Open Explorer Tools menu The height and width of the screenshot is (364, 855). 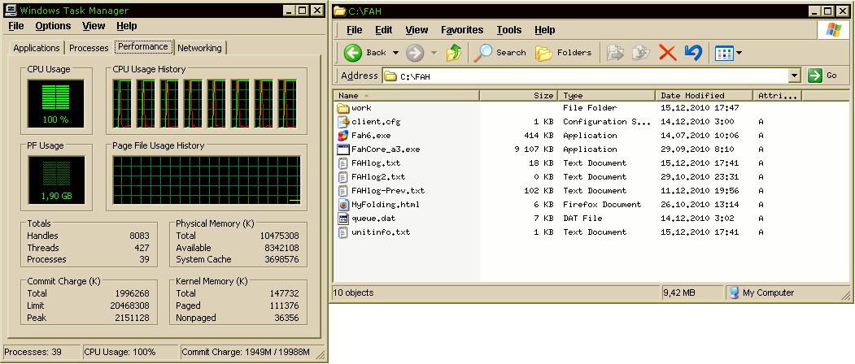508,30
